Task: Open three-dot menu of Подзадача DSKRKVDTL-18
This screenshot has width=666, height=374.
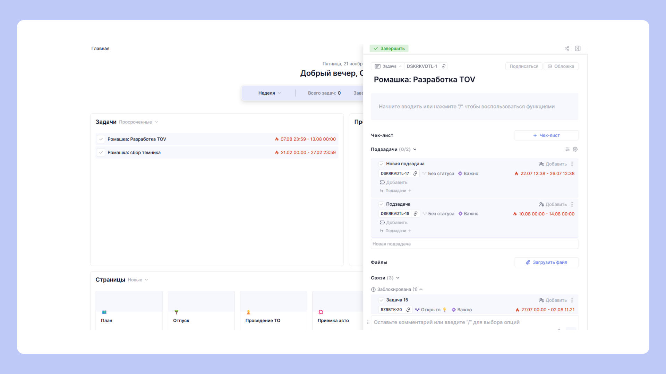Action: [x=572, y=204]
